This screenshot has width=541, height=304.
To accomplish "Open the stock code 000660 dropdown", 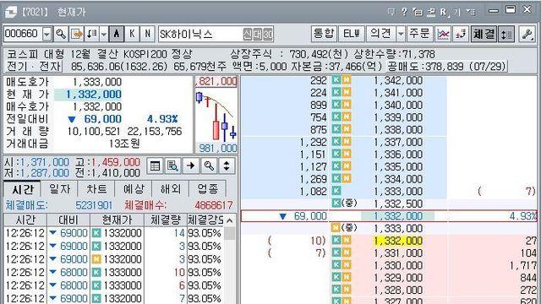I will point(47,34).
